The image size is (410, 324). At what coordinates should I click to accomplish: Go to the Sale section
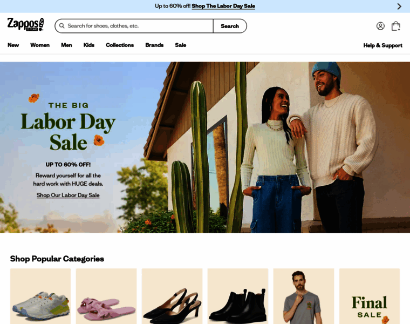pyautogui.click(x=181, y=45)
